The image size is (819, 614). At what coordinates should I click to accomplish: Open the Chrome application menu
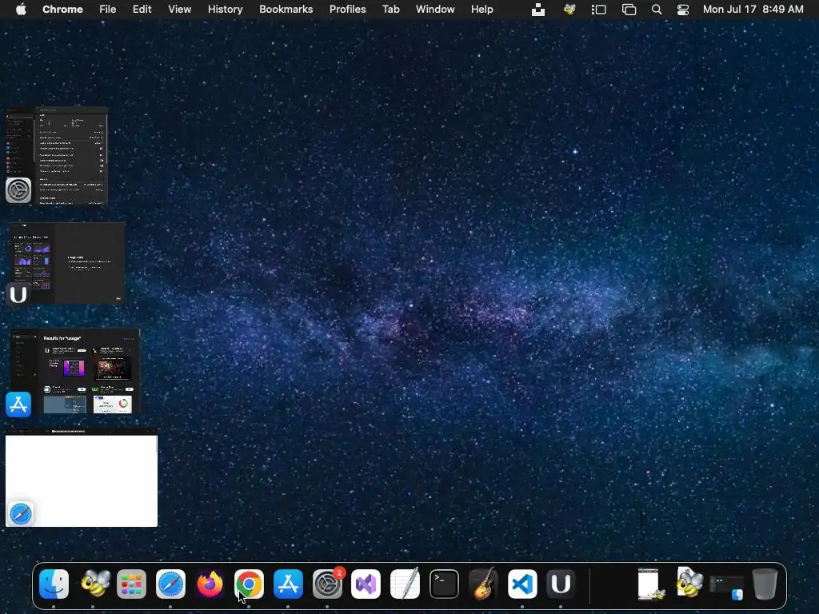(x=62, y=10)
